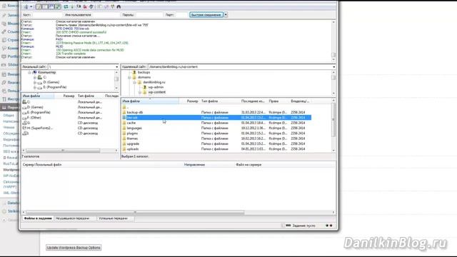Click the local list horizontal scrollbar
This screenshot has width=457, height=257.
[70, 151]
